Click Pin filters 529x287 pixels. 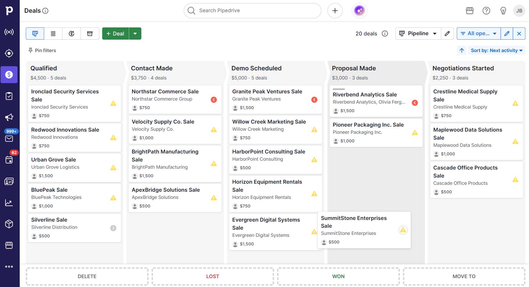click(42, 50)
